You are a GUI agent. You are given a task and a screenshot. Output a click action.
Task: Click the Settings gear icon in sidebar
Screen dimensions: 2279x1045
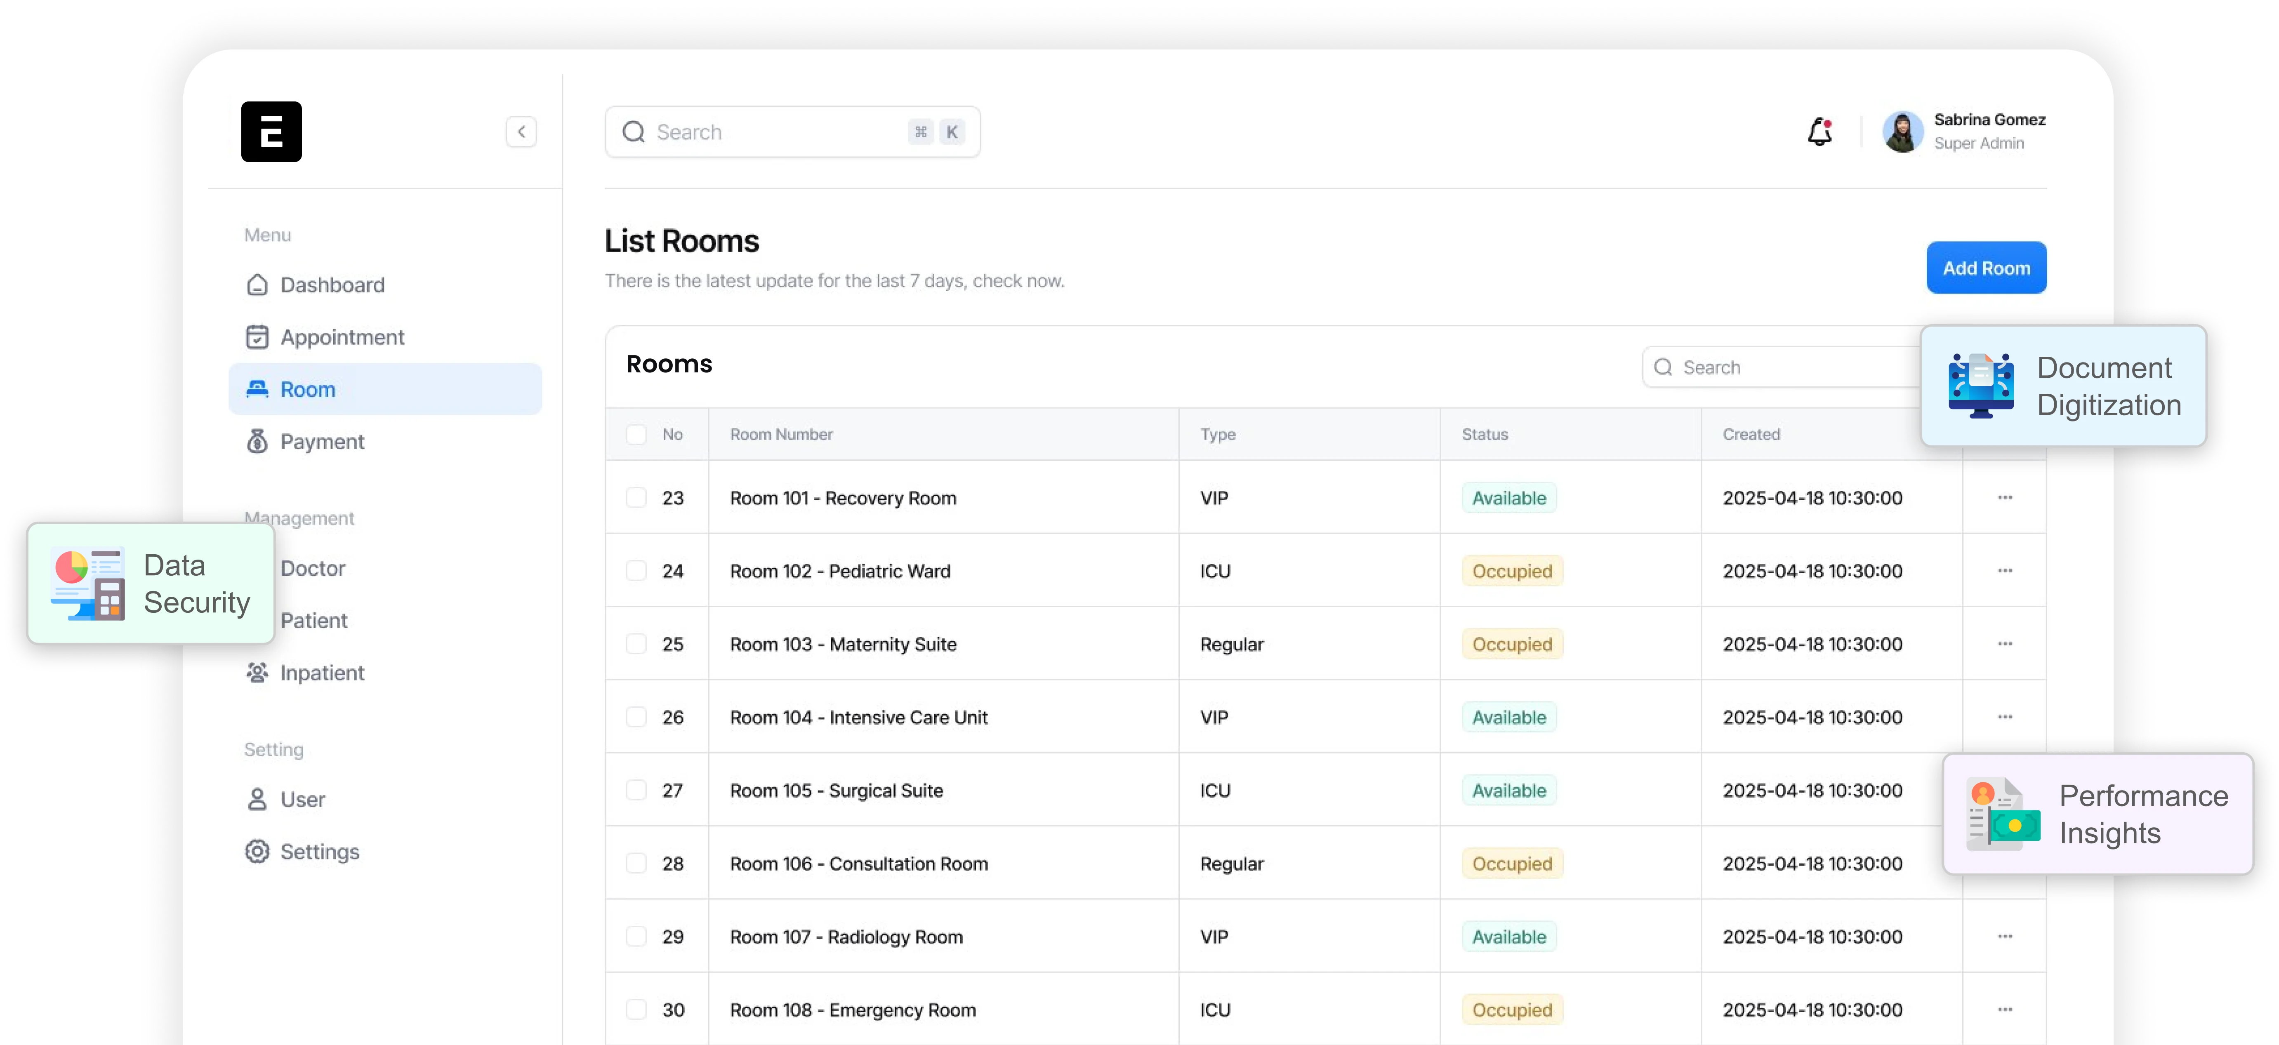(x=257, y=851)
